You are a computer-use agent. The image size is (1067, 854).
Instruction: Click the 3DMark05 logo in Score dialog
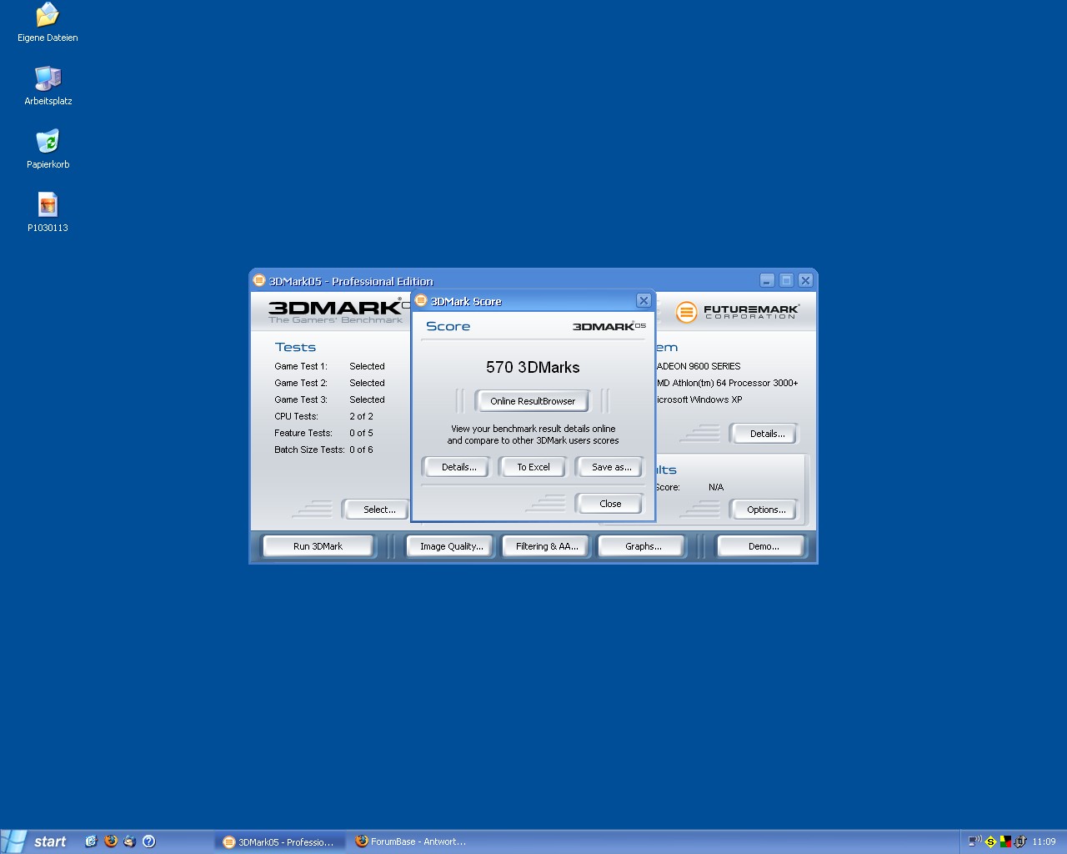(x=609, y=326)
